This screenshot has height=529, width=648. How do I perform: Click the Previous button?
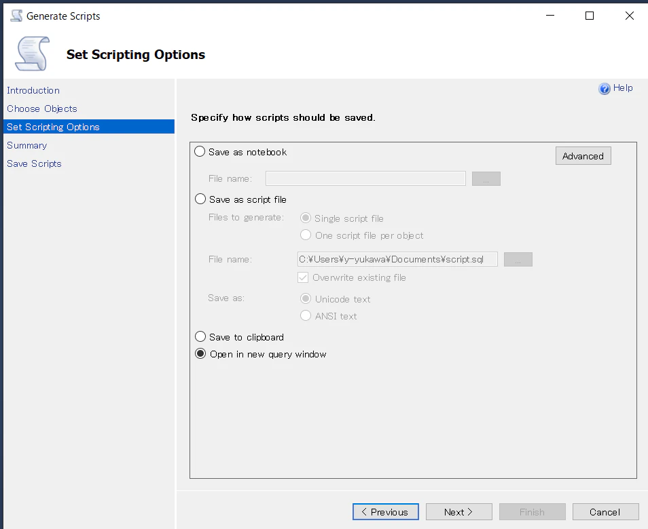click(386, 511)
